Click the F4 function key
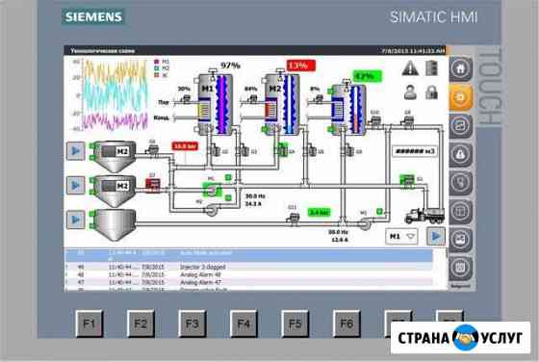 pos(244,323)
